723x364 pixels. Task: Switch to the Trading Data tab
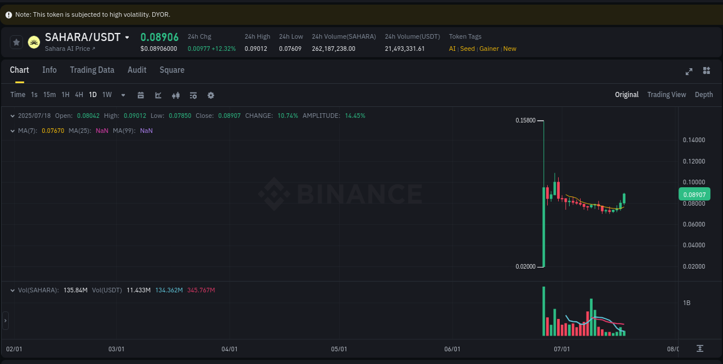(x=92, y=70)
